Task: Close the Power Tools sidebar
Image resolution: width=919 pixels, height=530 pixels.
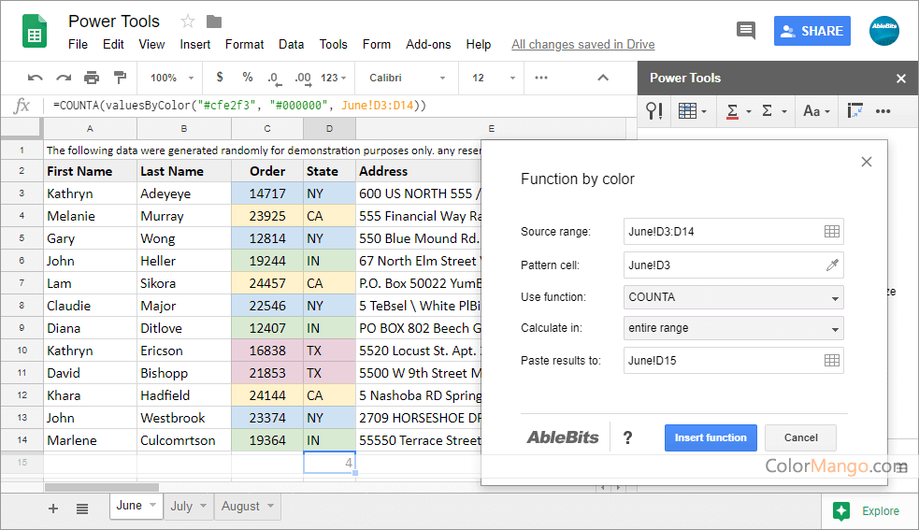Action: coord(901,79)
